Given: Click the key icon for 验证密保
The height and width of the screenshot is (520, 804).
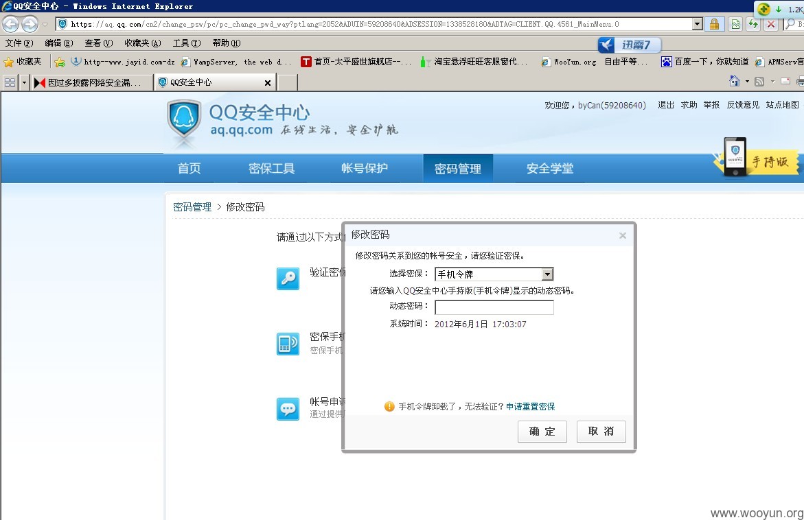Looking at the screenshot, I should pos(288,279).
